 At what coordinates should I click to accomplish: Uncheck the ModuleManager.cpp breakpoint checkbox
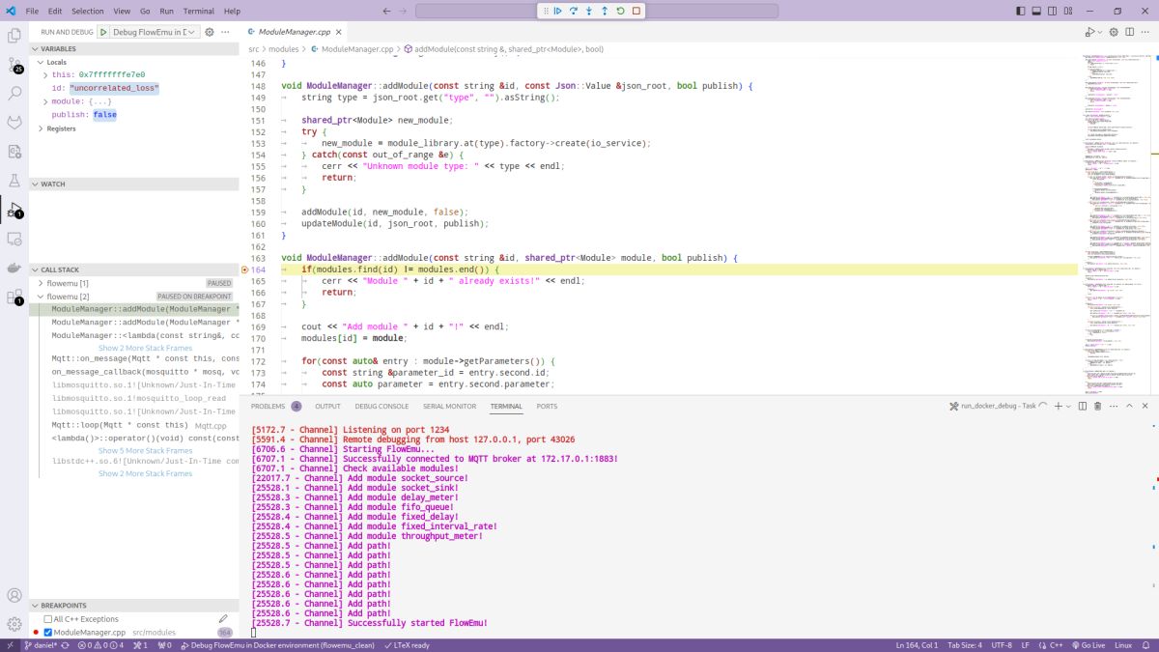(x=48, y=633)
